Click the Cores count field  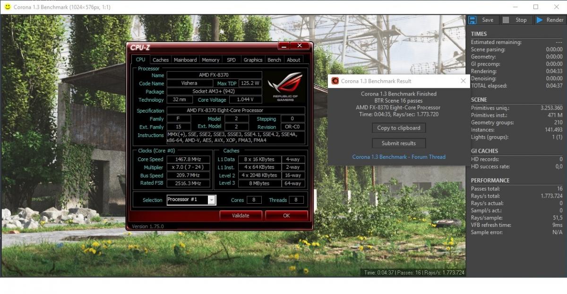[254, 200]
